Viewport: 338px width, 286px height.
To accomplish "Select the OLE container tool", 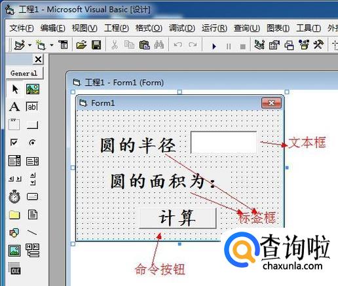I will click(x=14, y=268).
